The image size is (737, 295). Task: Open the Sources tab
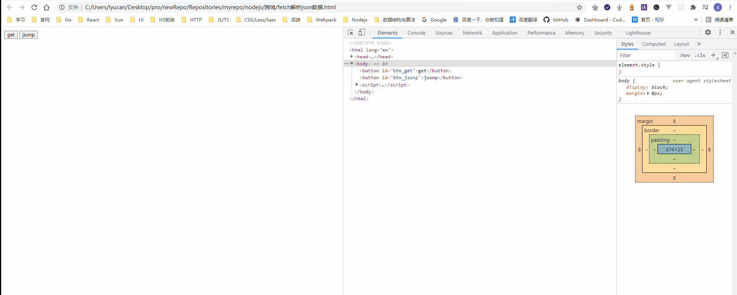click(x=444, y=33)
